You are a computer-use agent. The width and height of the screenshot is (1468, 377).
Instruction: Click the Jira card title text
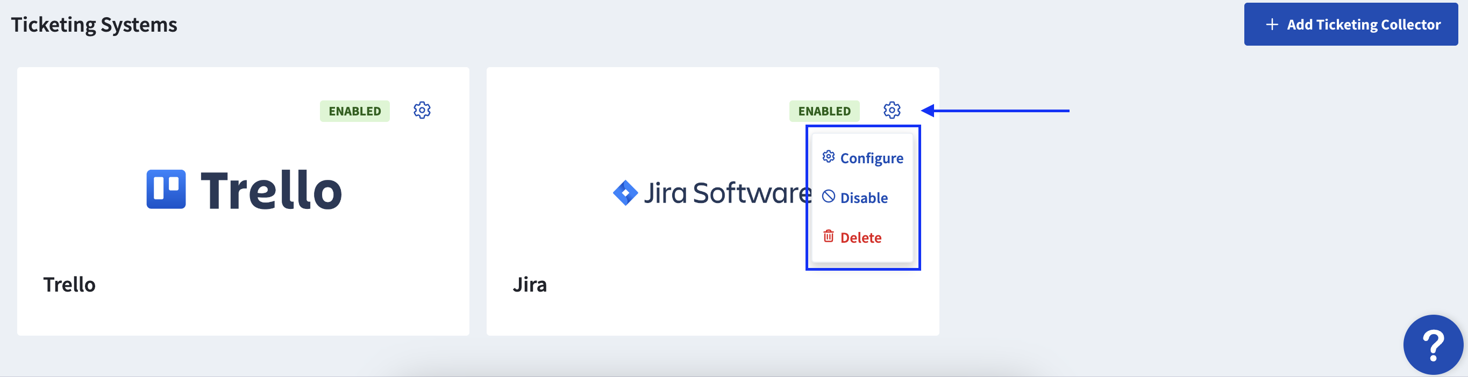[530, 284]
